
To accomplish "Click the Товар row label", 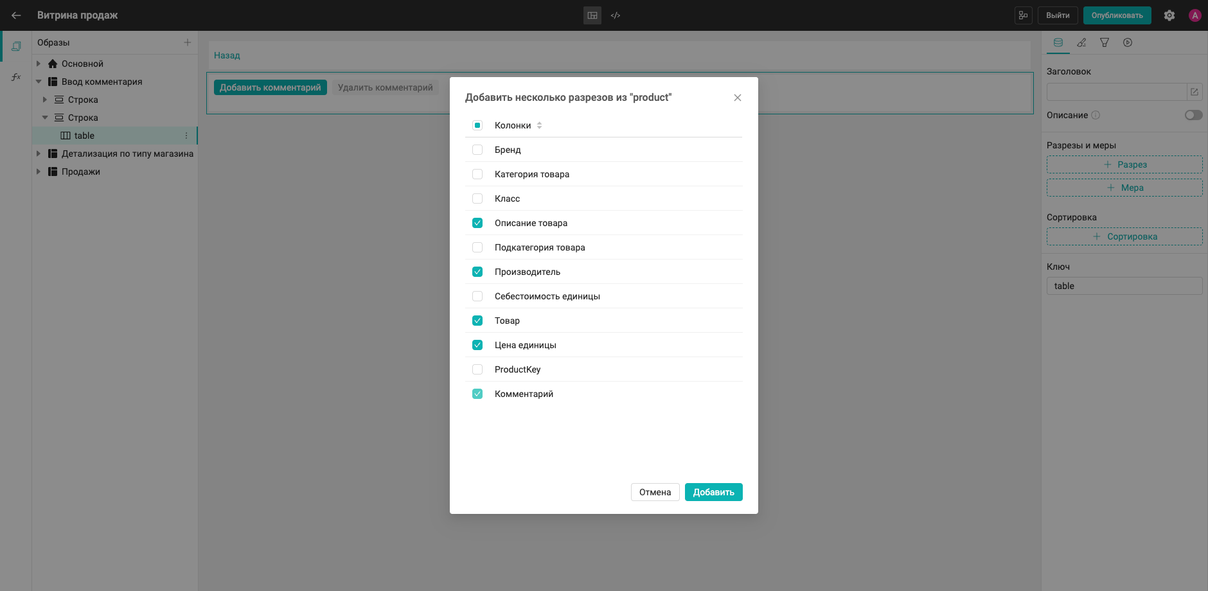I will tap(507, 321).
